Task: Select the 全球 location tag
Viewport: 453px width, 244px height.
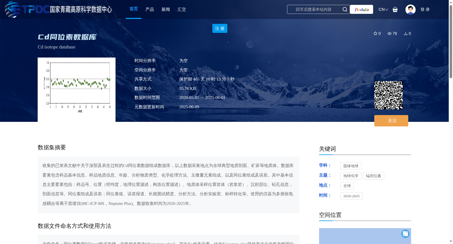Action: [347, 186]
